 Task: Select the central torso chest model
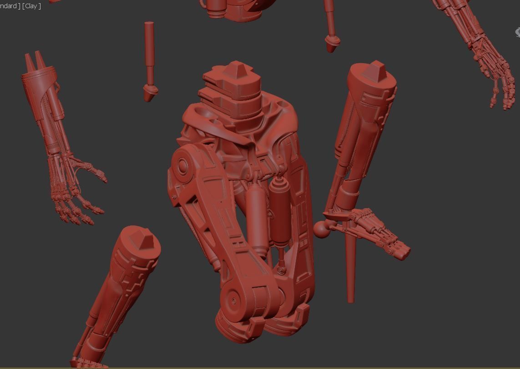(x=242, y=202)
